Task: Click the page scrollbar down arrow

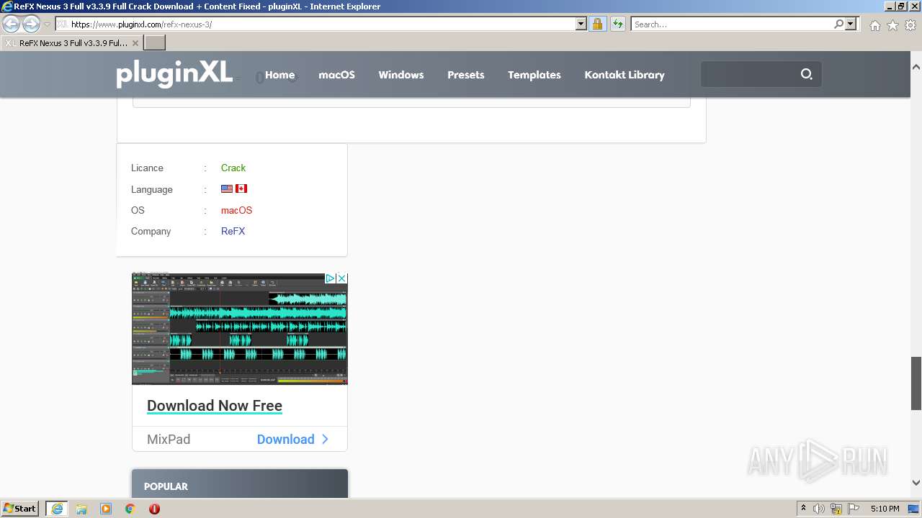Action: [916, 483]
